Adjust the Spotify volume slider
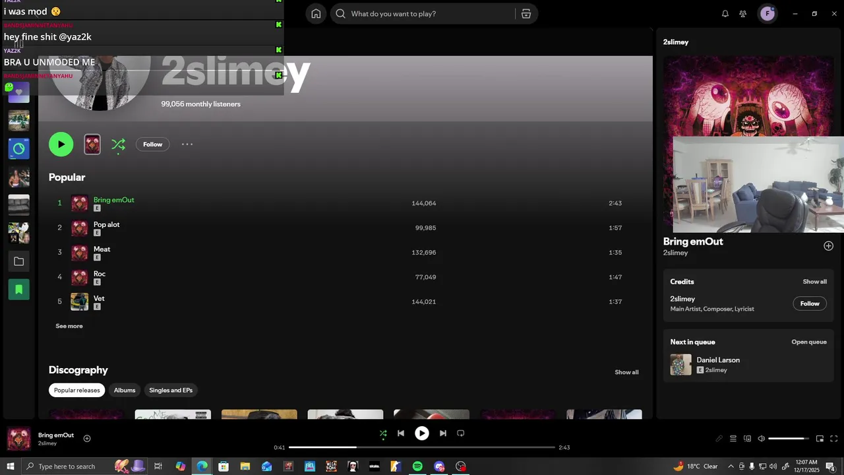 tap(789, 439)
